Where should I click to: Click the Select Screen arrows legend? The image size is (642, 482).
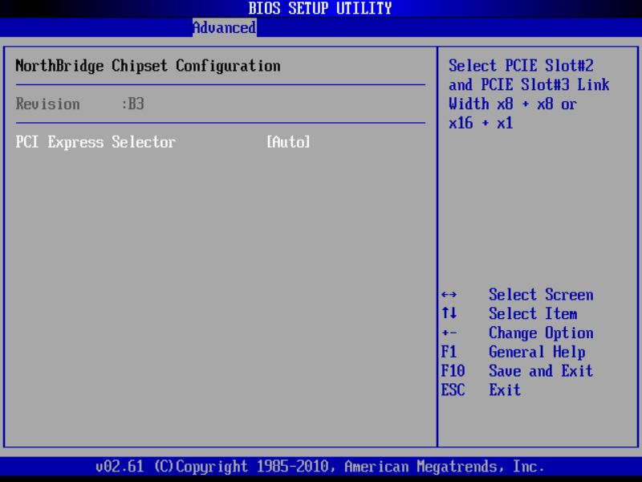tap(538, 295)
